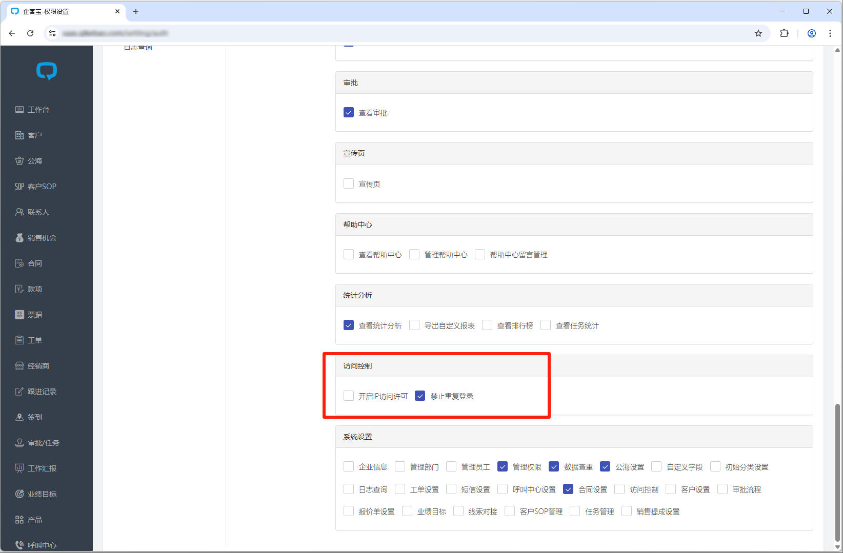Reload the page with the refresh button
This screenshot has width=843, height=553.
30,33
